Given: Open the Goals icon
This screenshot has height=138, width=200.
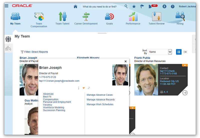Looking at the screenshot, I should [109, 16].
